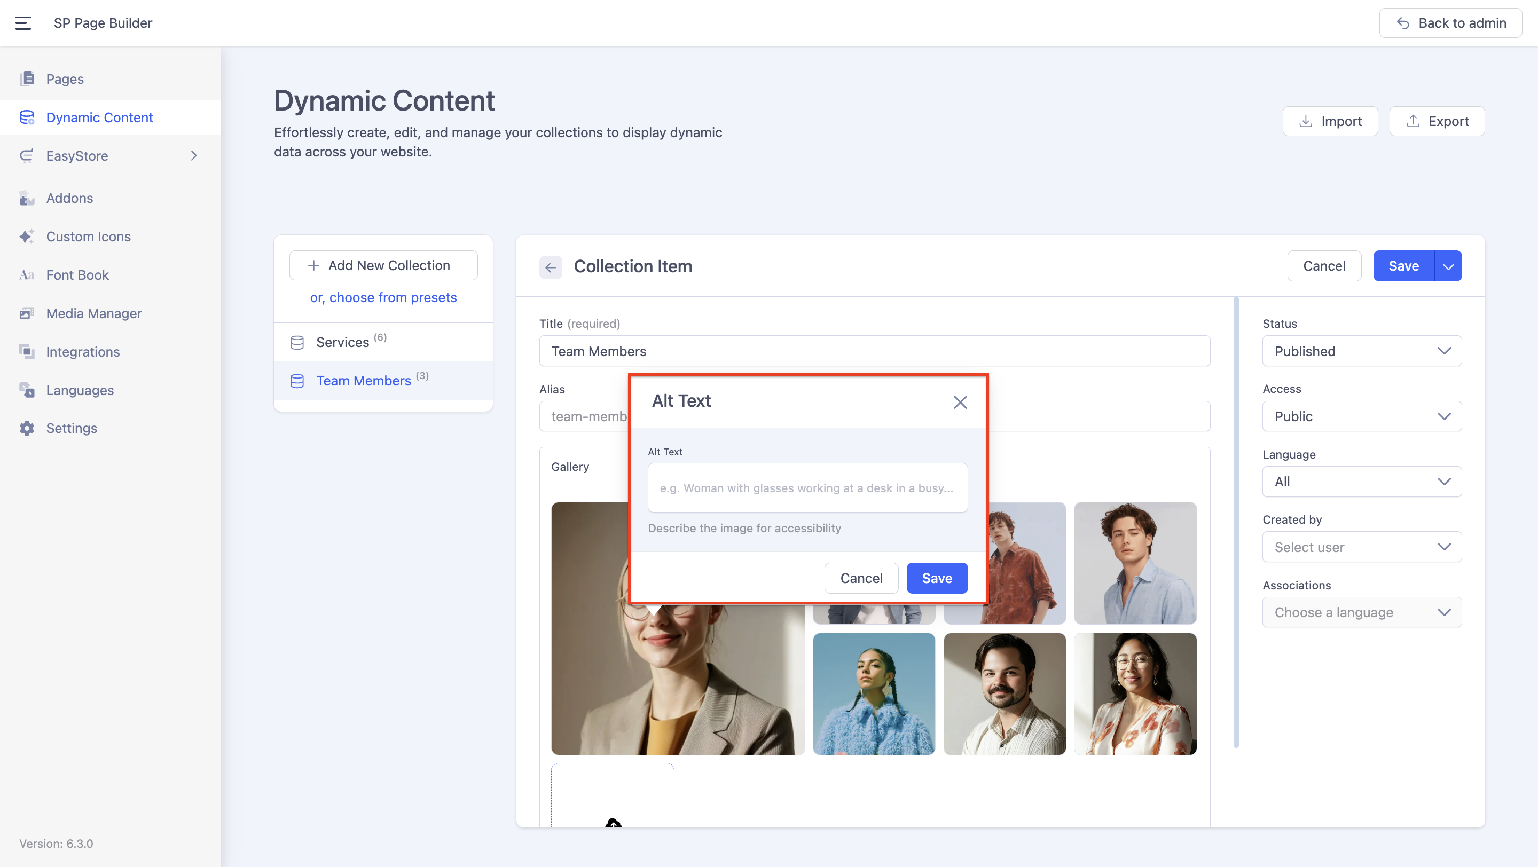The image size is (1538, 867).
Task: Open the Settings gear item
Action: 71,428
